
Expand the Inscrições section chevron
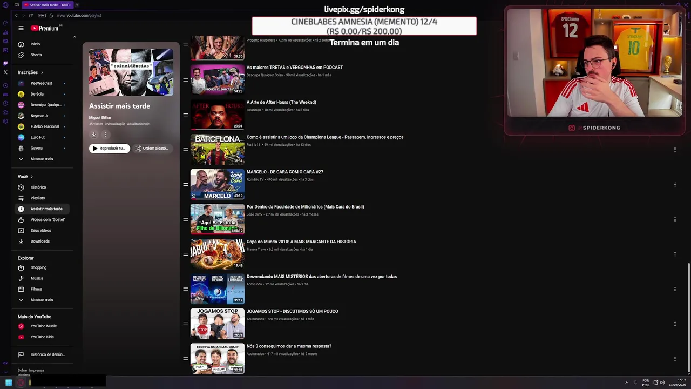point(42,72)
